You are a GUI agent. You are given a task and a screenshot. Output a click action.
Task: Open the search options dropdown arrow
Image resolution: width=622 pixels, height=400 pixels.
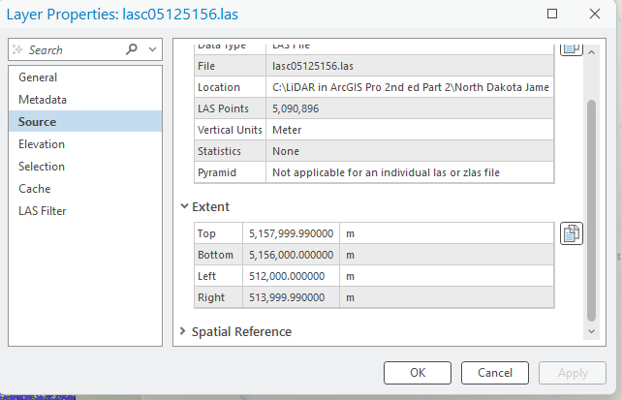(153, 49)
